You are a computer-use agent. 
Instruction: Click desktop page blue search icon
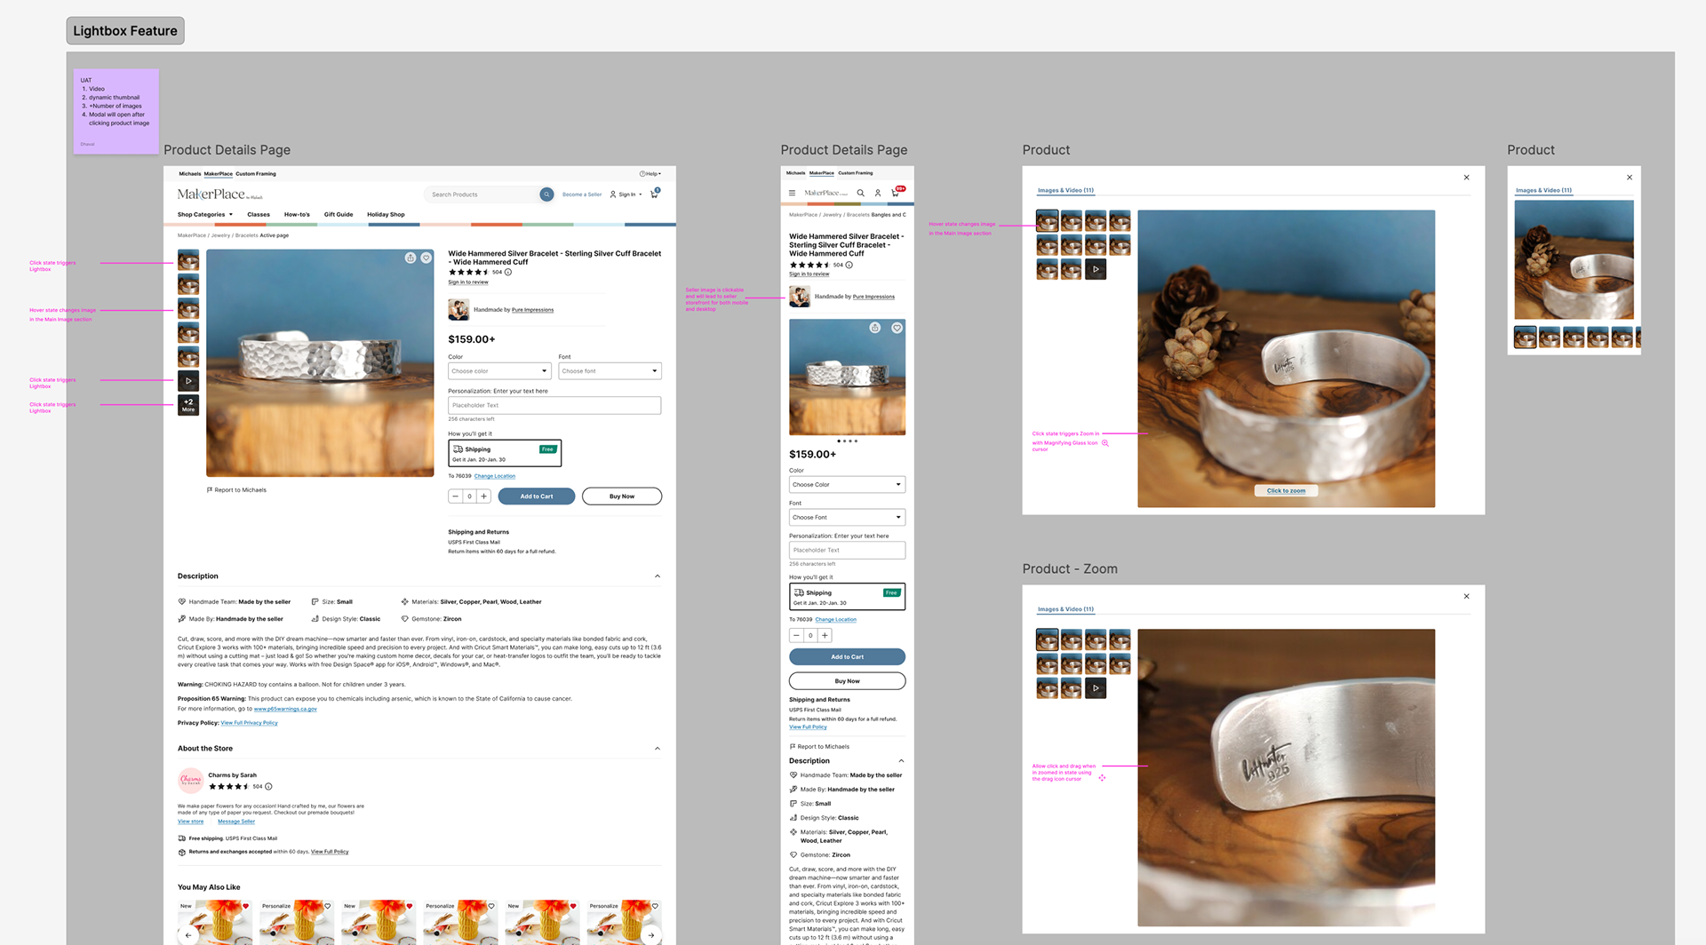tap(546, 195)
